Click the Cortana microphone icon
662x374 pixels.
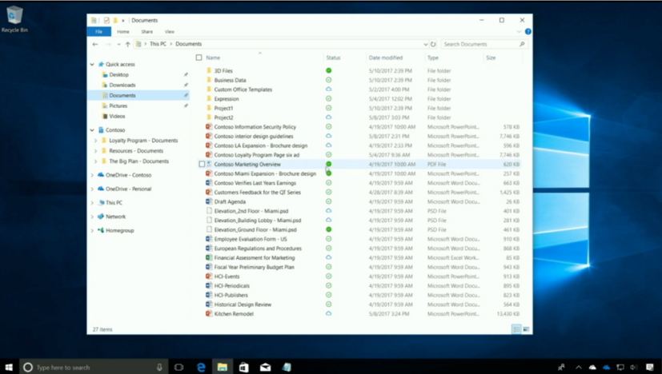pyautogui.click(x=159, y=368)
